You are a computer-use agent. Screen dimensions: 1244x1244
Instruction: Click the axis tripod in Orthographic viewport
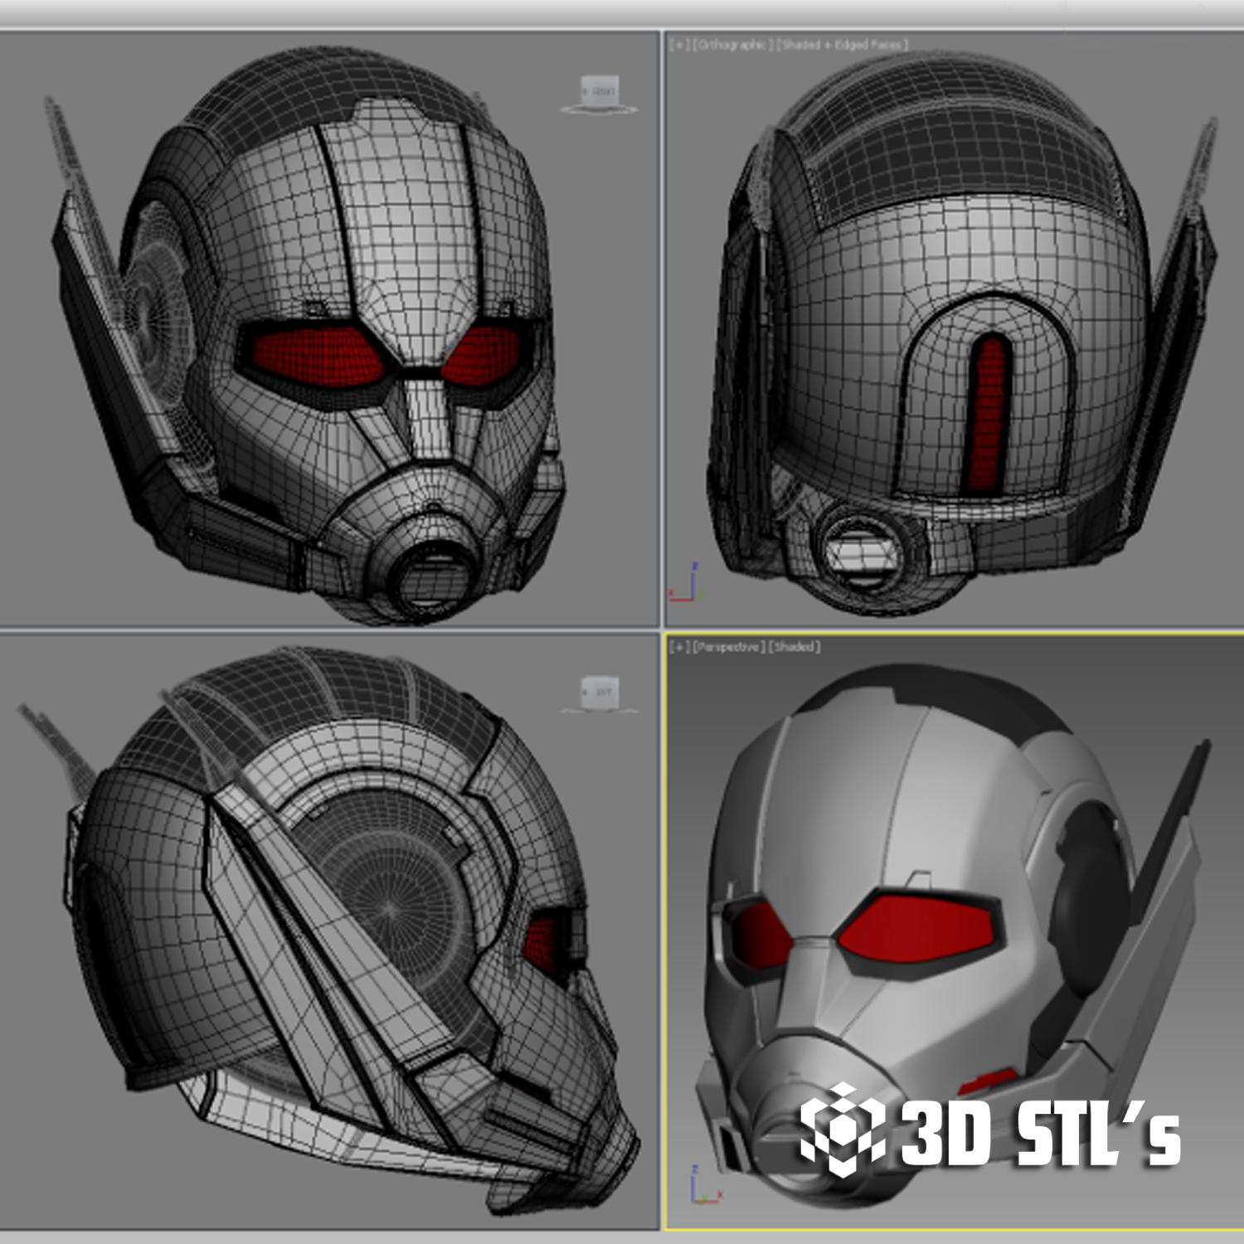(686, 586)
